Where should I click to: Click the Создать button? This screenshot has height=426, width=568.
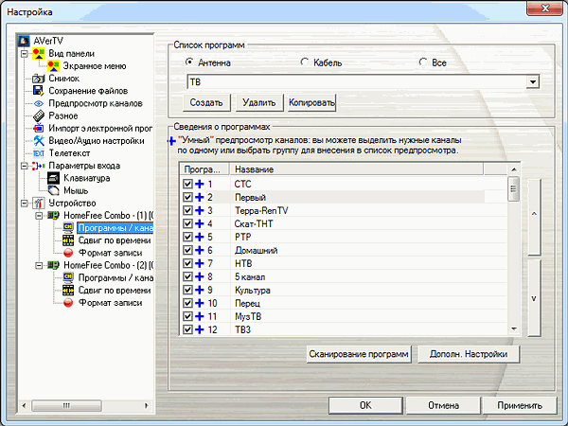coord(206,103)
